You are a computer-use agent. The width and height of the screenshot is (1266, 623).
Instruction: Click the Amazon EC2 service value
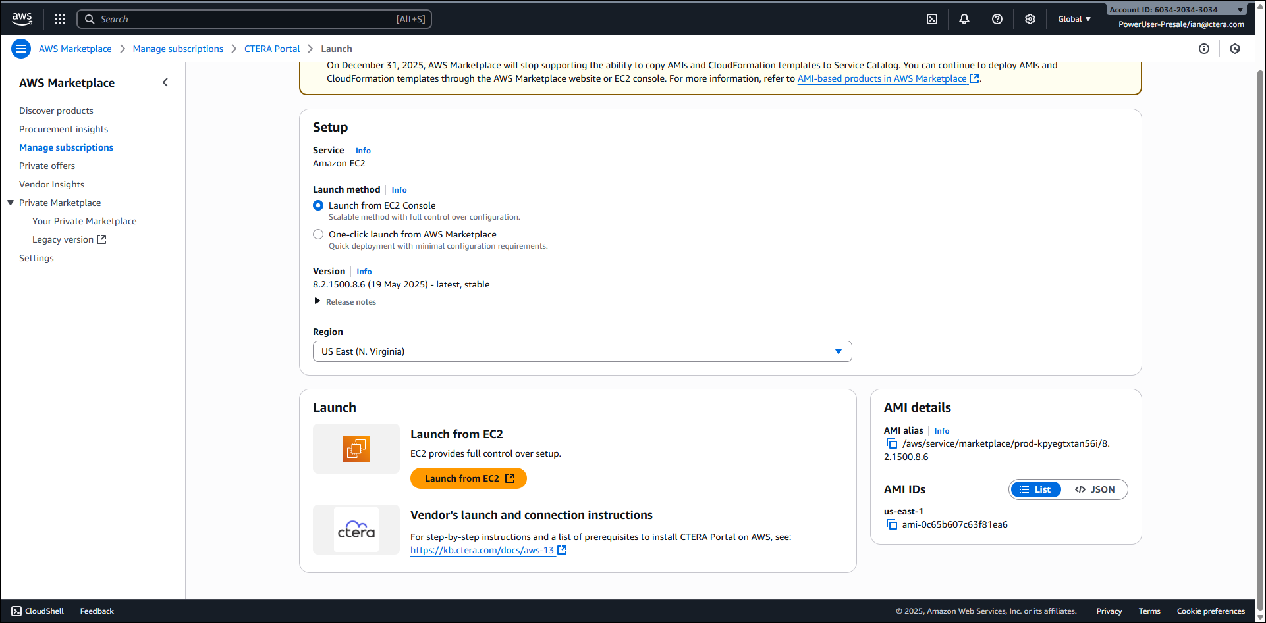339,163
